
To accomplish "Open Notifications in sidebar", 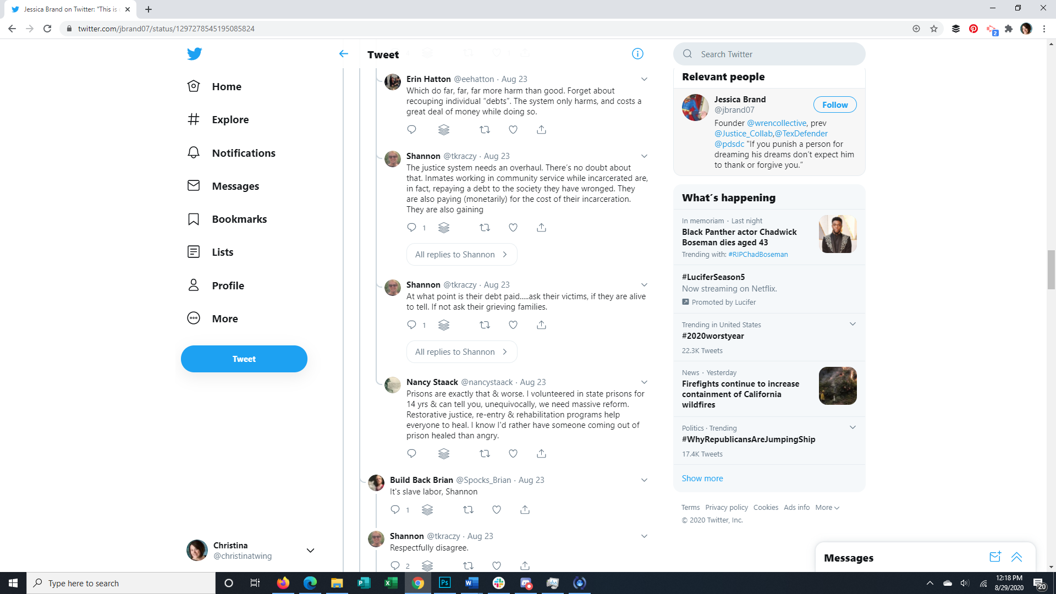I will point(244,153).
